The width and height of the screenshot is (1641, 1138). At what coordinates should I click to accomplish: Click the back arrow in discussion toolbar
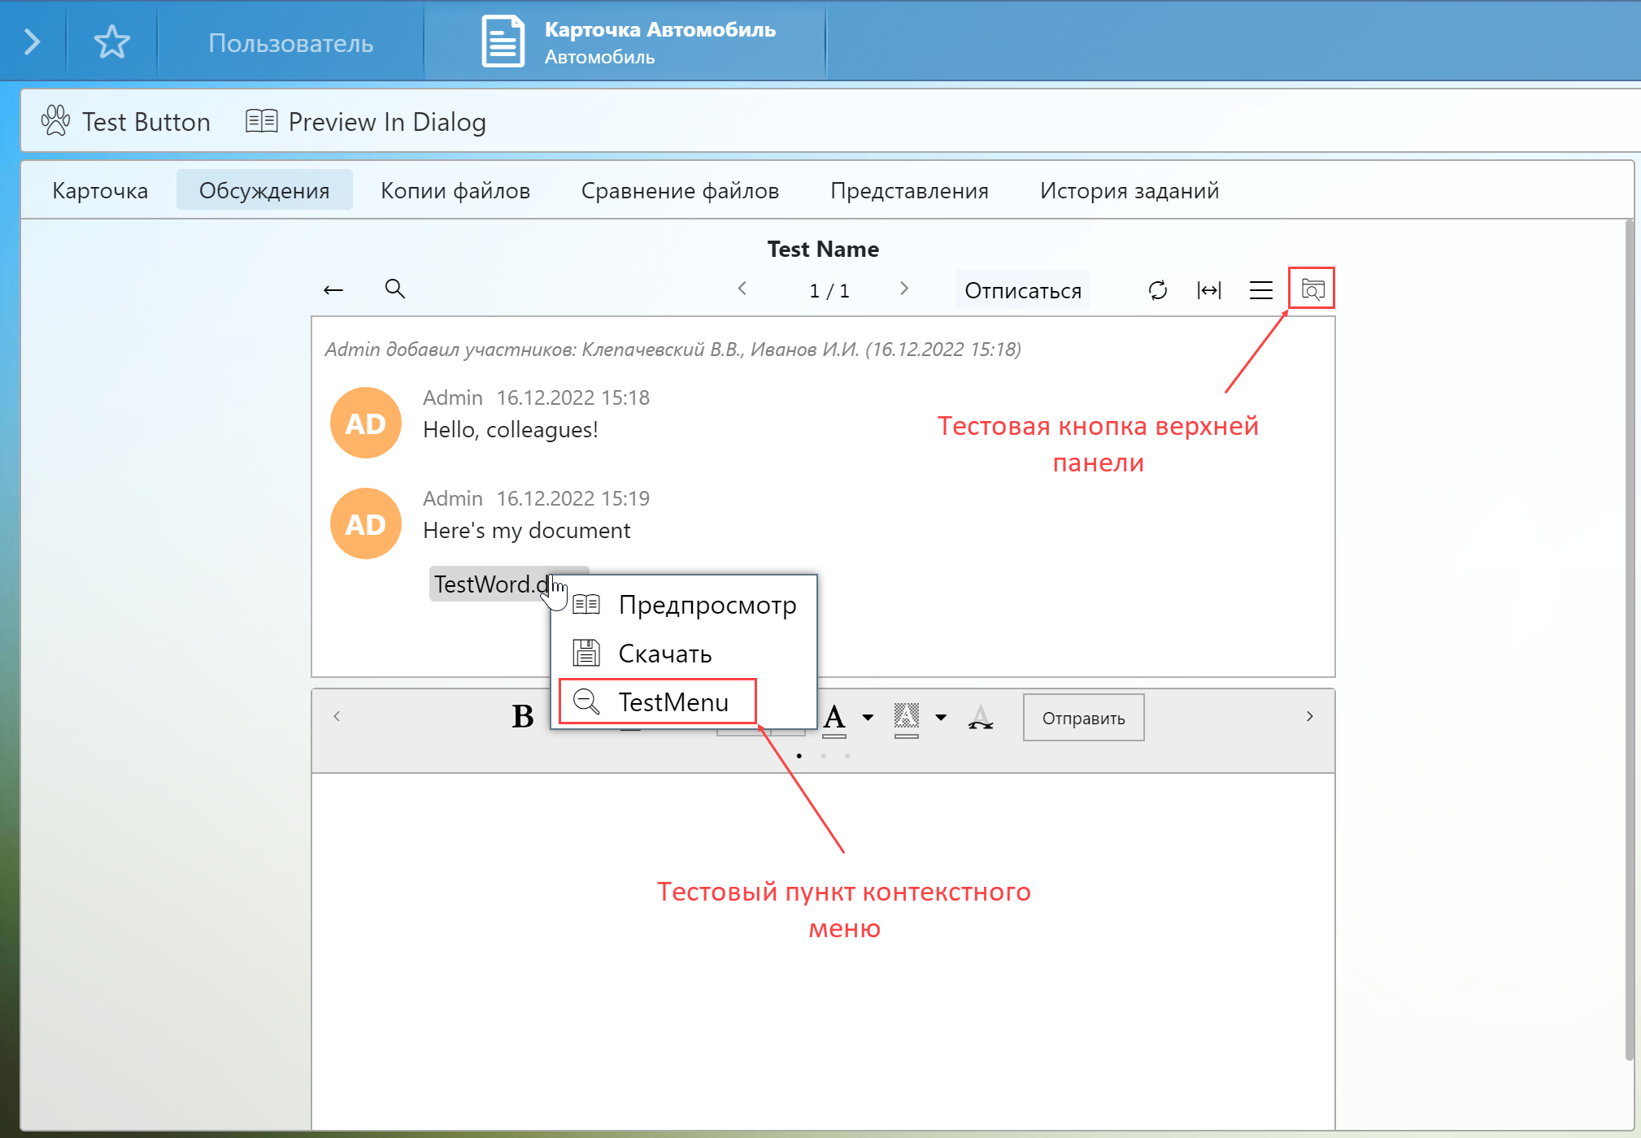click(333, 290)
